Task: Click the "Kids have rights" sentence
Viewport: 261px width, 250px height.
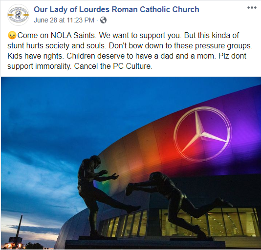Action: (x=36, y=56)
